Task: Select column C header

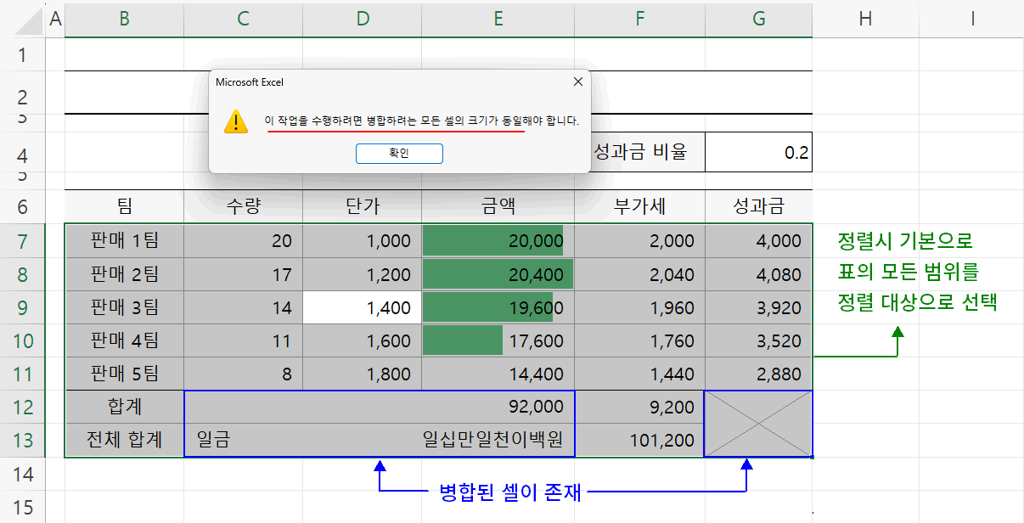Action: pos(243,19)
